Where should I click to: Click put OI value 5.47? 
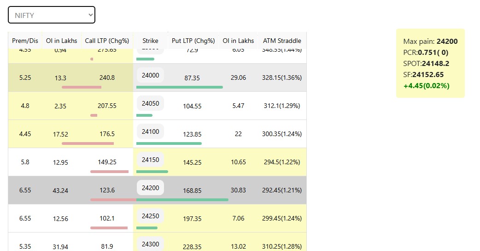(x=238, y=106)
